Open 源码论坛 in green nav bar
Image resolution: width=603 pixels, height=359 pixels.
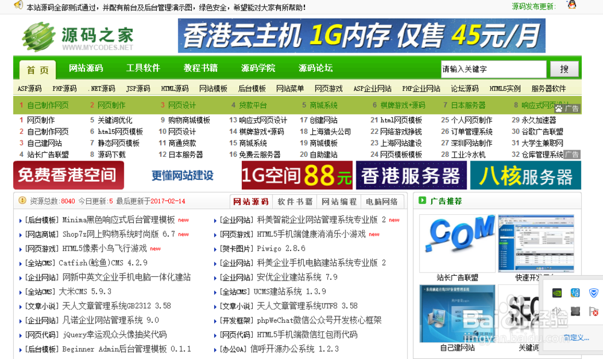(315, 68)
